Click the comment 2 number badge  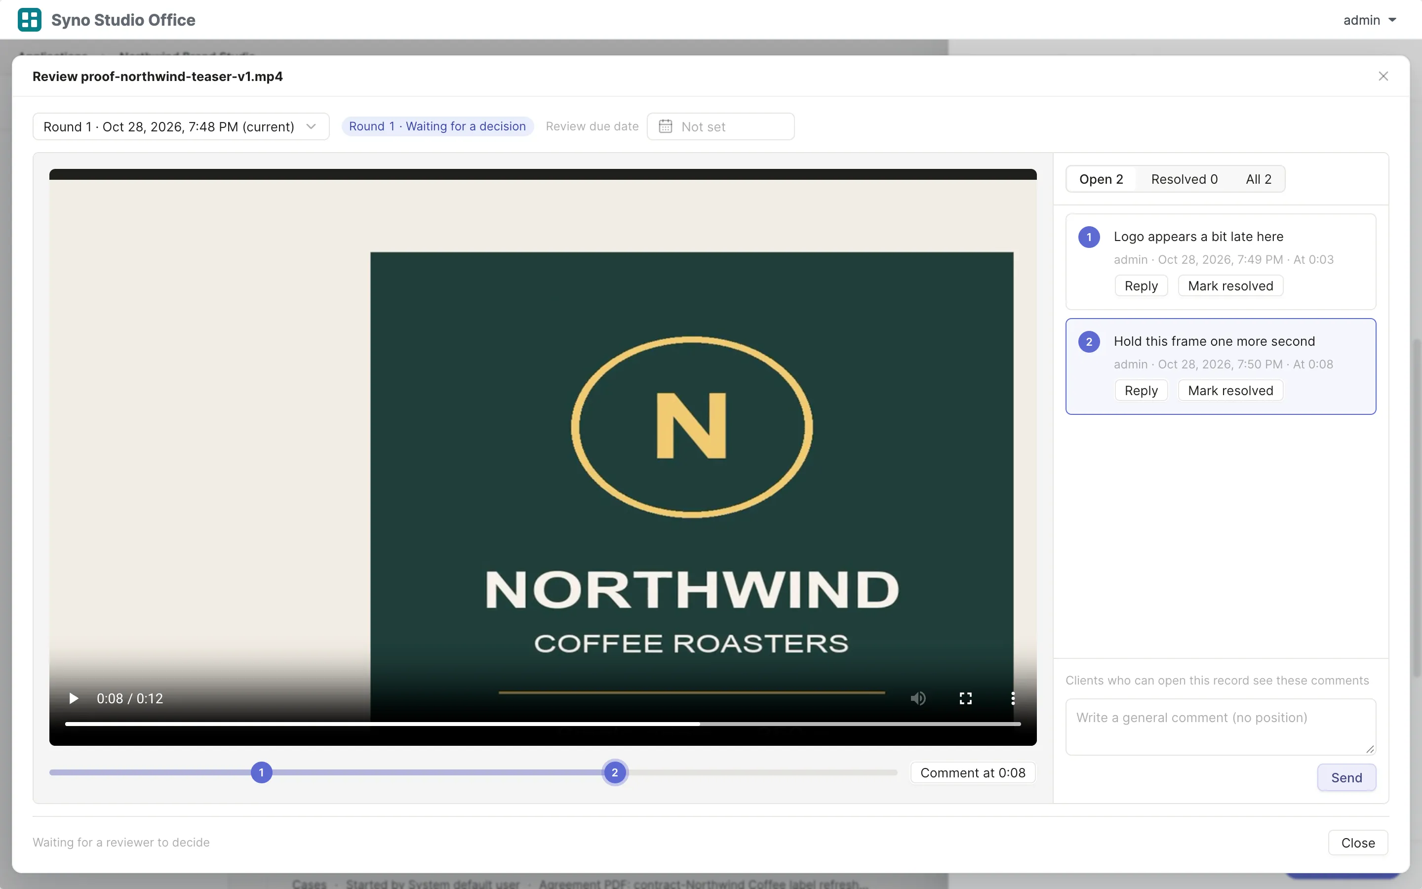coord(1089,342)
